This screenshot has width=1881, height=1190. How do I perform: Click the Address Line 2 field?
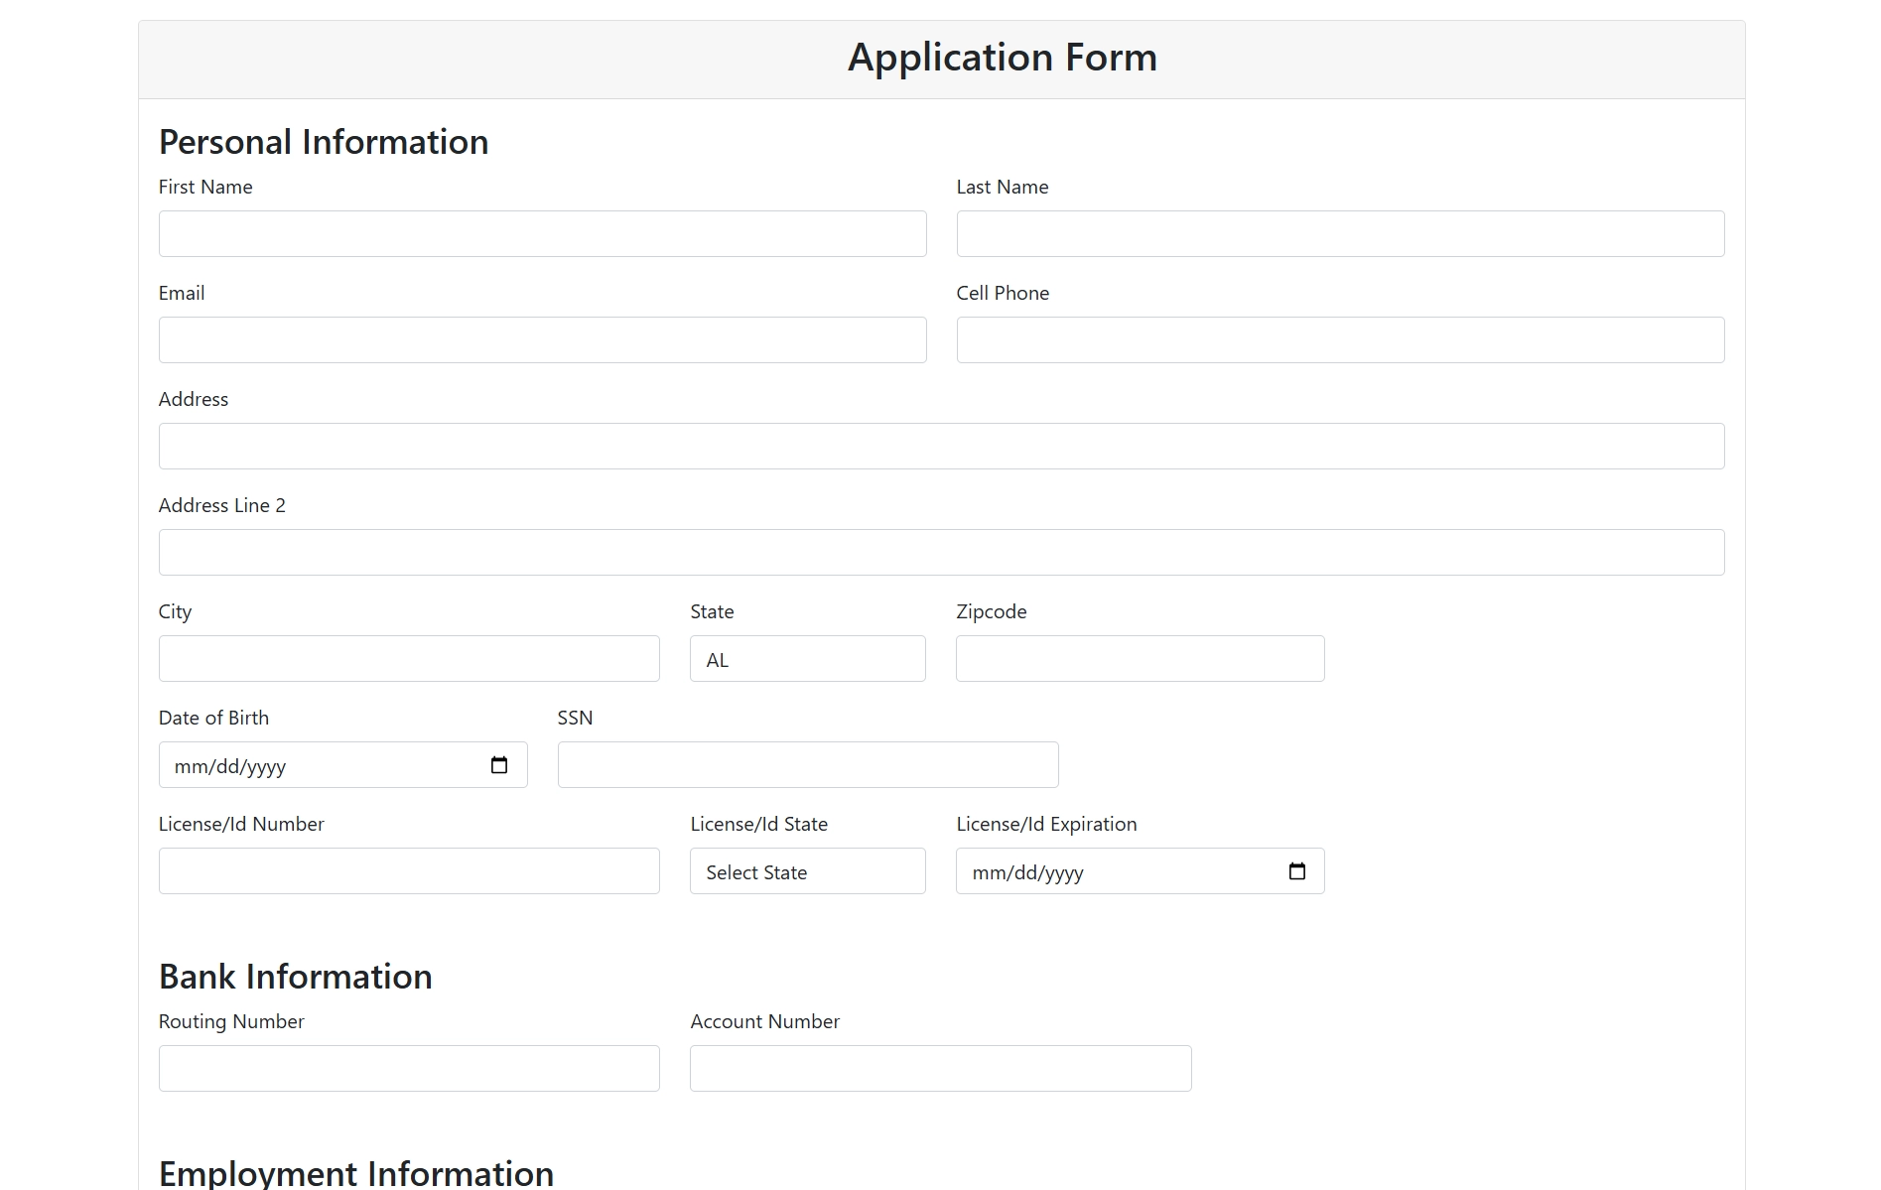pos(941,553)
